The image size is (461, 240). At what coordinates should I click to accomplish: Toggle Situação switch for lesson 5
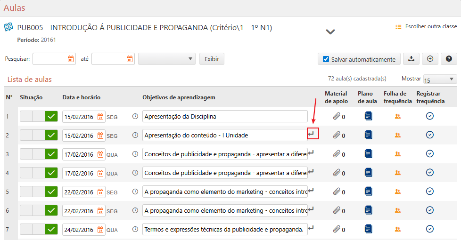point(39,192)
